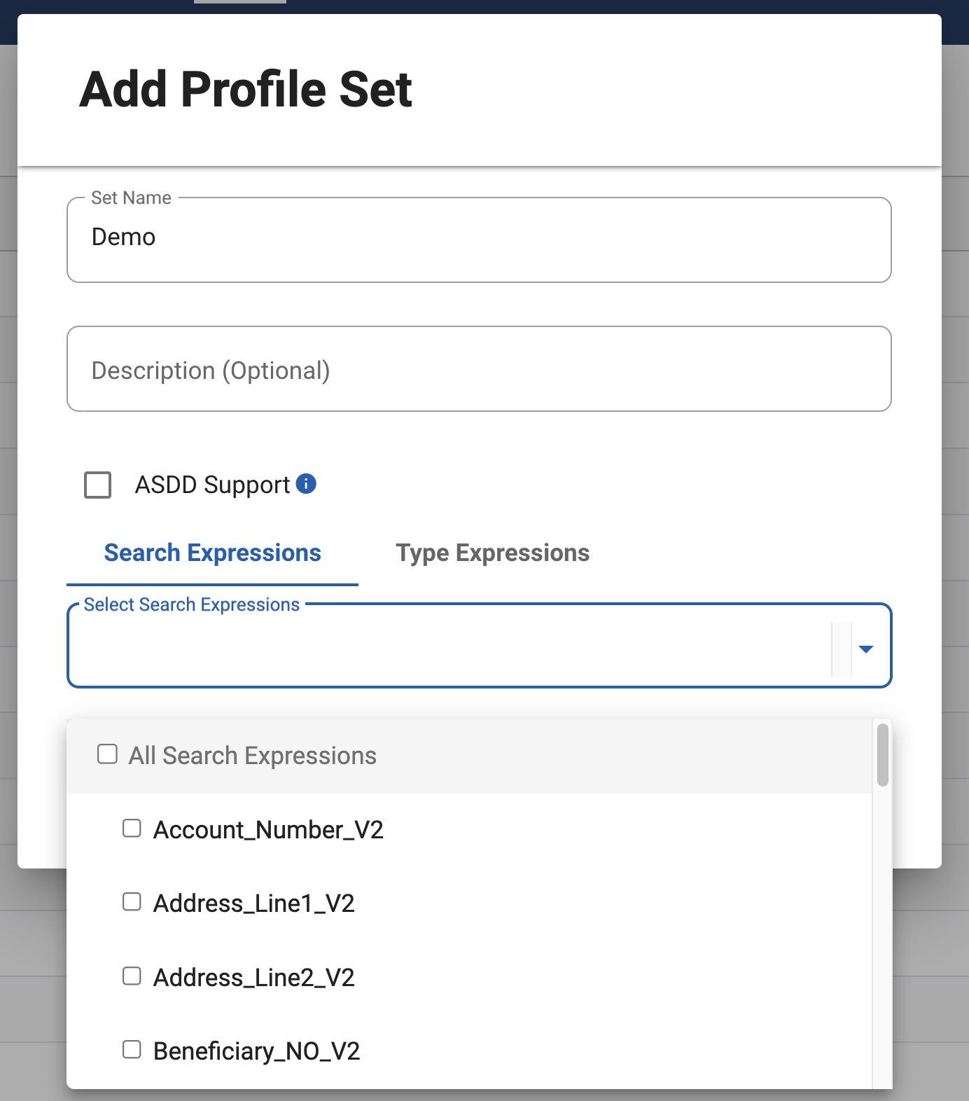Choose the Account_Number_V2 option text

pyautogui.click(x=268, y=830)
